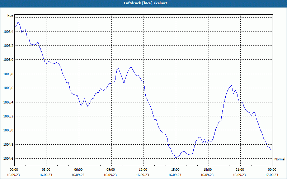The width and height of the screenshot is (287, 179).
Task: Select the 1005,2 y-axis value
Action: (x=8, y=116)
